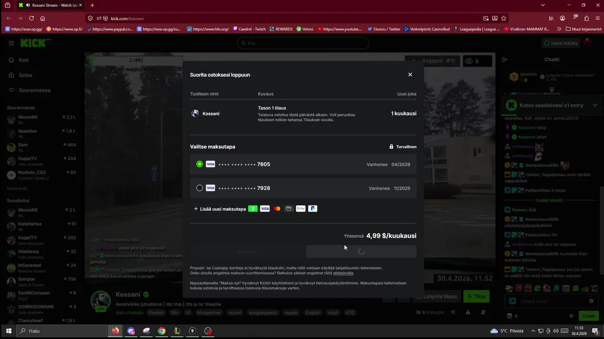Open emoji picker in chat input
The width and height of the screenshot is (604, 339).
pyautogui.click(x=591, y=301)
